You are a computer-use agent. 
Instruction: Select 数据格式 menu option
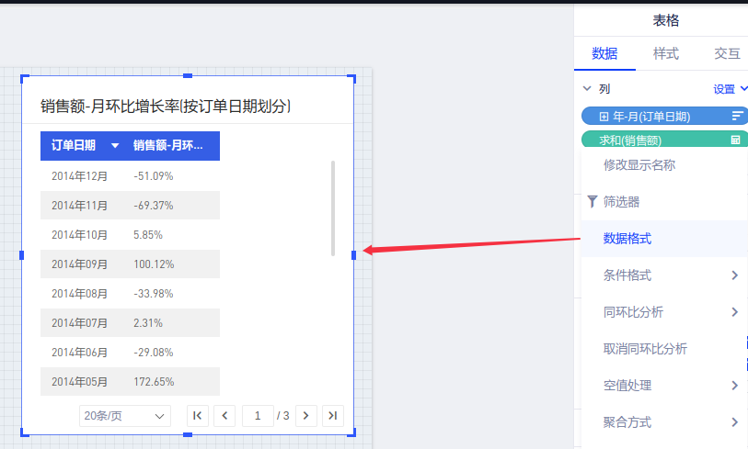627,239
